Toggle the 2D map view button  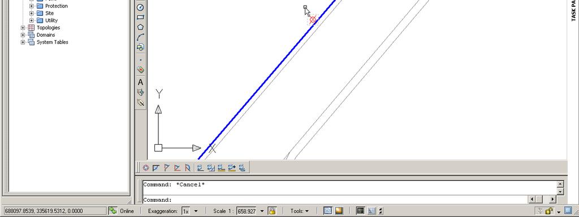(327, 211)
